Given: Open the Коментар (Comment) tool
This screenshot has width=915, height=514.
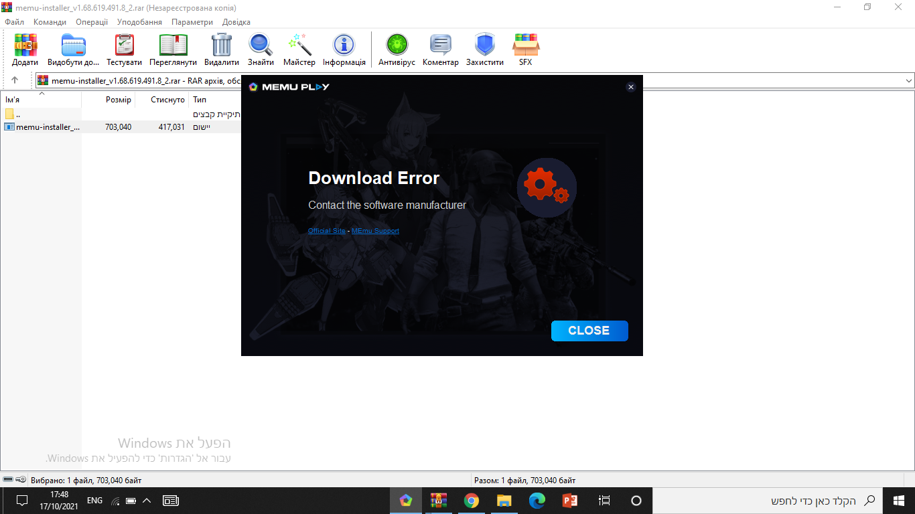Looking at the screenshot, I should (x=441, y=50).
